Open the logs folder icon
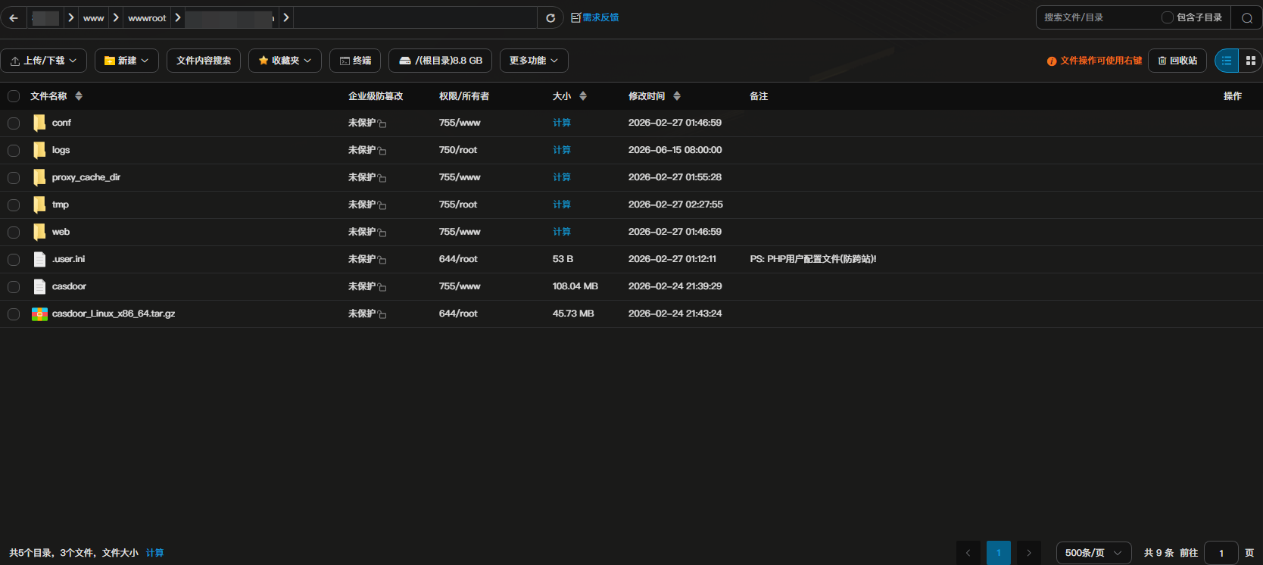The height and width of the screenshot is (565, 1263). (39, 150)
